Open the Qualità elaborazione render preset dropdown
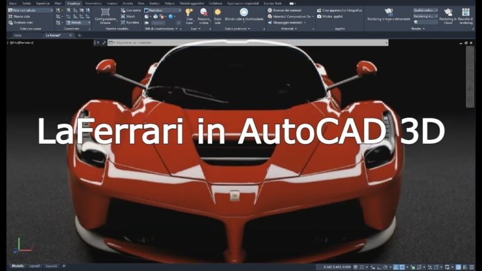The image size is (482, 271). click(x=426, y=10)
